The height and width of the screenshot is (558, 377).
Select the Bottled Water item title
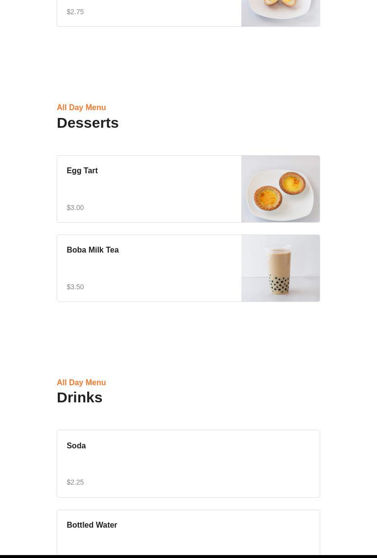92,525
